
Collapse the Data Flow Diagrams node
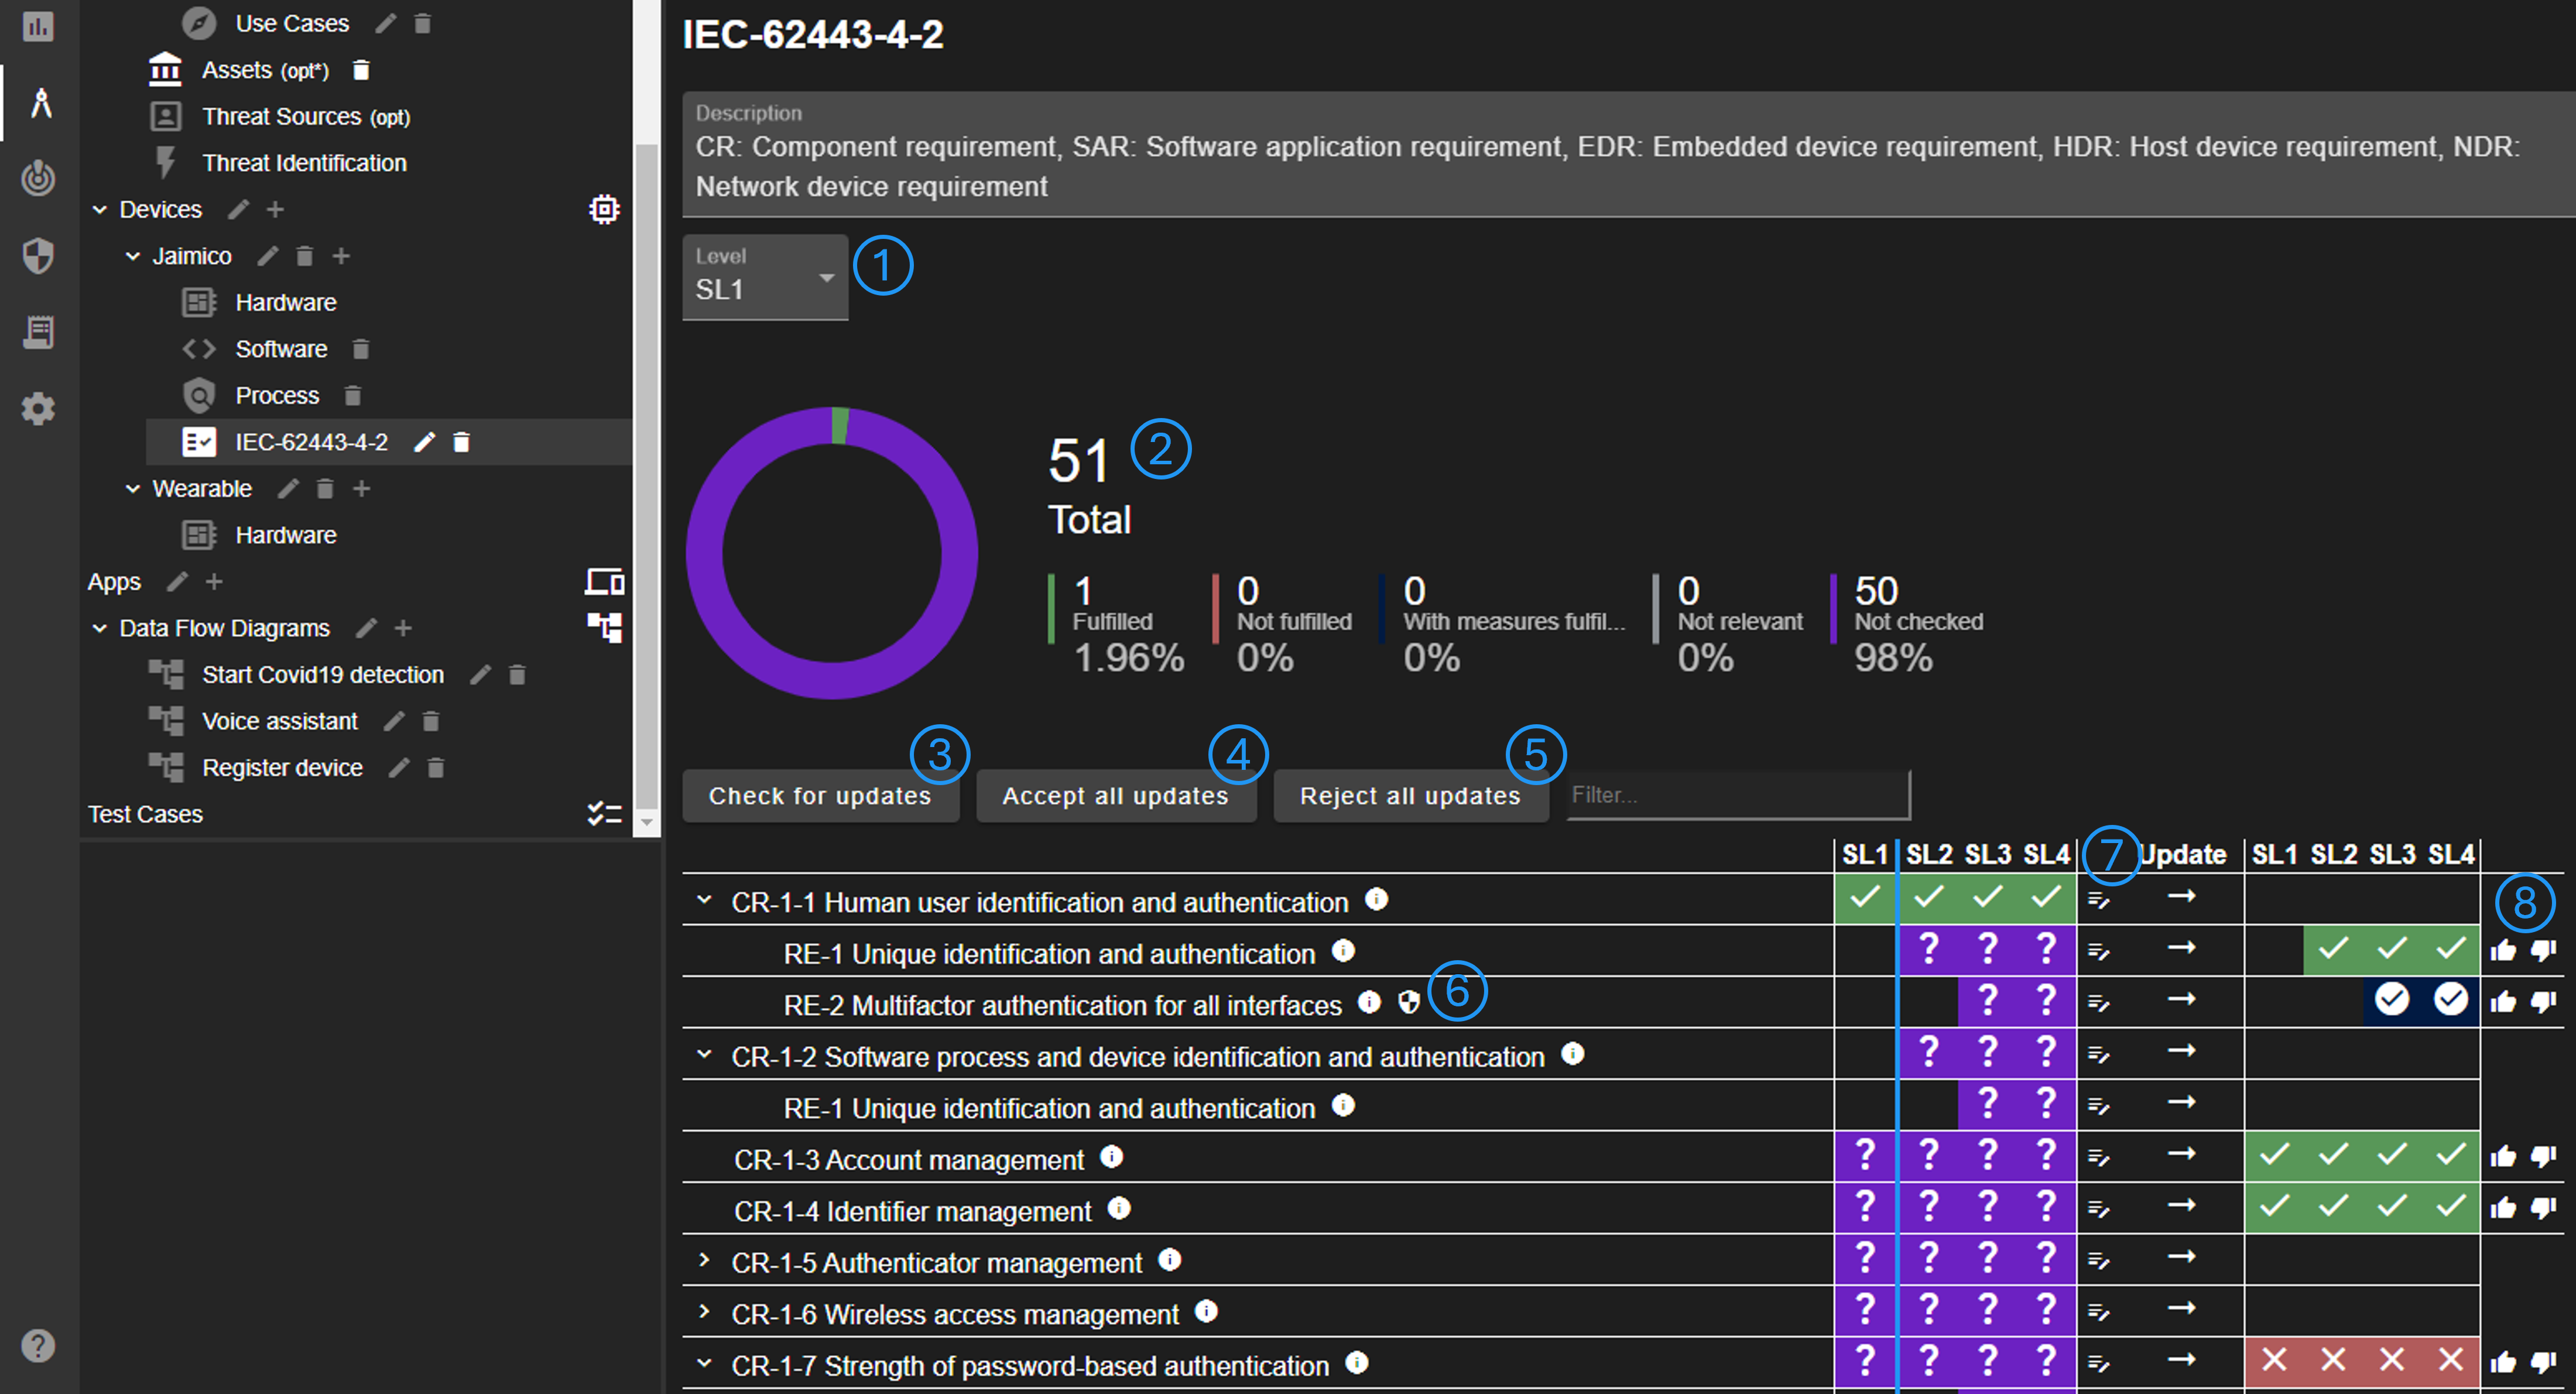pos(99,628)
